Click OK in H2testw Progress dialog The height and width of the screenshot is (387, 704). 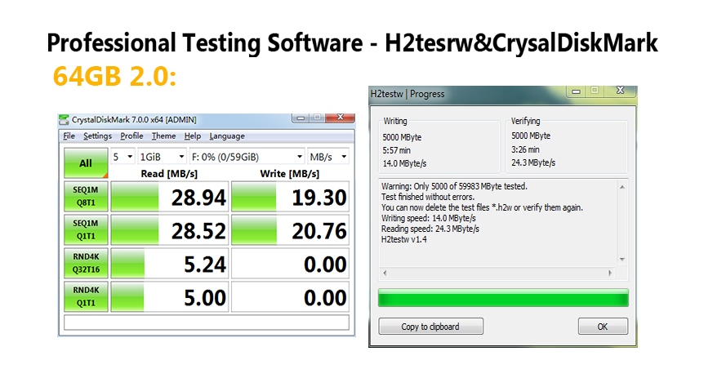tap(603, 327)
